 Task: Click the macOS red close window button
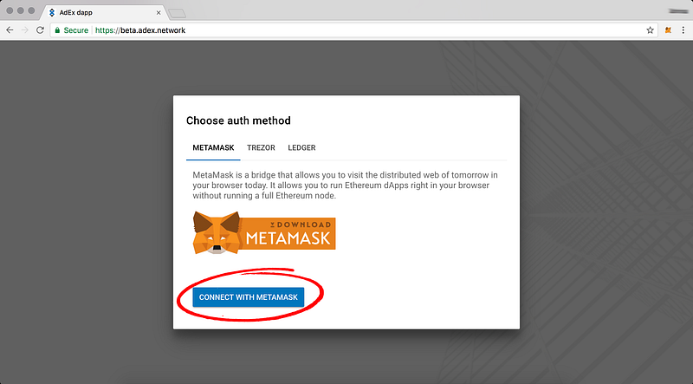(x=10, y=10)
